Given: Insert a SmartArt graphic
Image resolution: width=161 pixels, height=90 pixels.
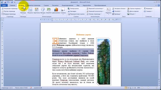Looking at the screenshot, I should tap(49, 10).
